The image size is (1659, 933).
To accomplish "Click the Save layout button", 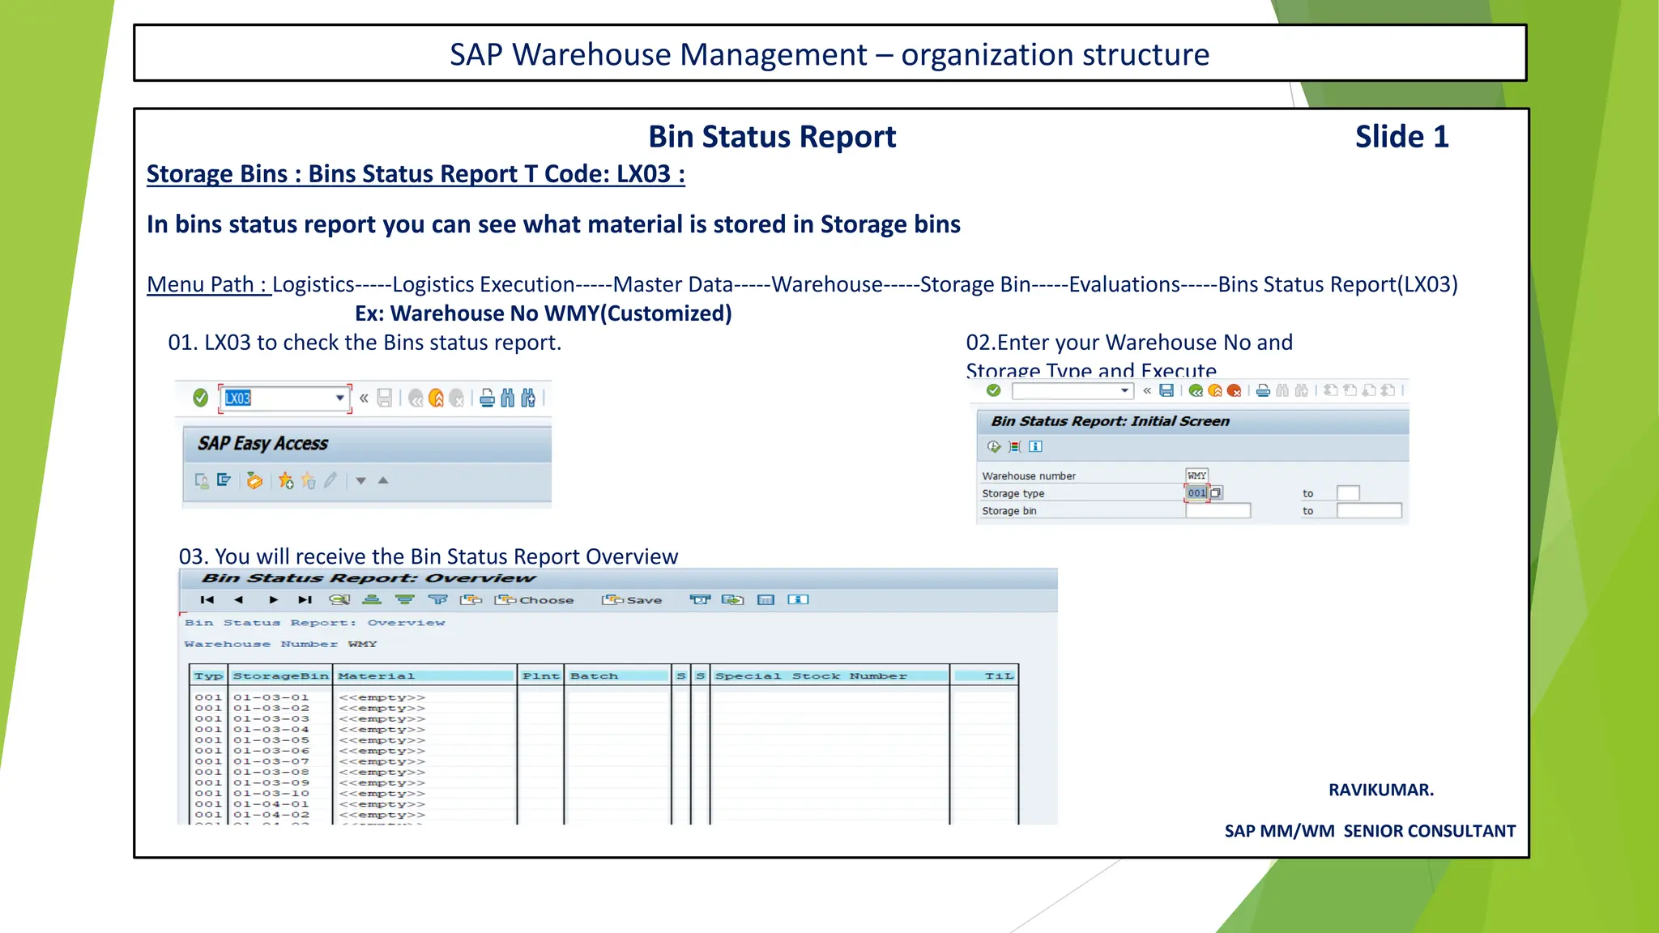I will [632, 600].
